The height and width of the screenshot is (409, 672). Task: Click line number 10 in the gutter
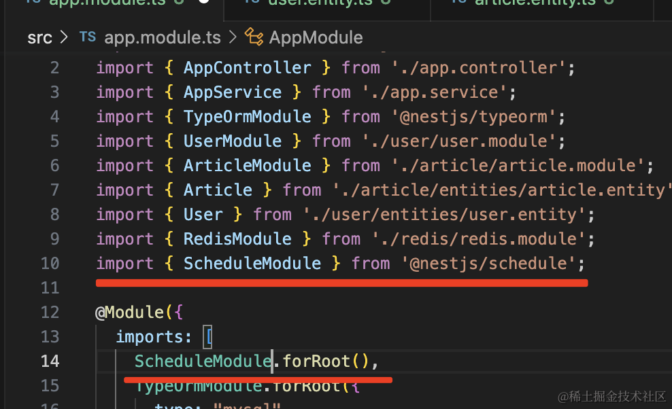point(50,264)
